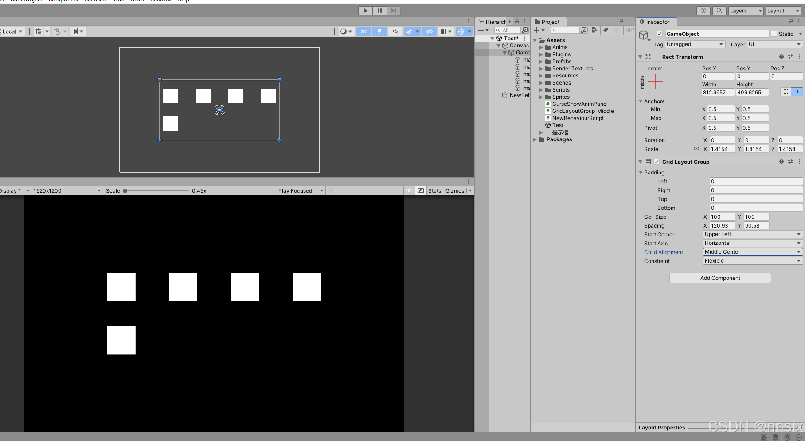Toggle scene visibility with the eye icon

point(429,31)
